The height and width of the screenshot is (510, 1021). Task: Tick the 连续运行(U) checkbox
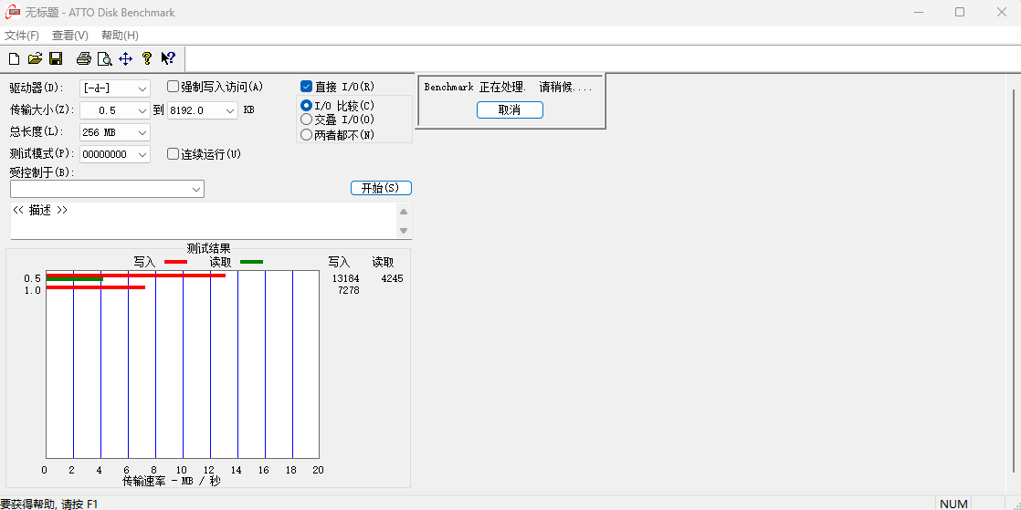pos(174,154)
